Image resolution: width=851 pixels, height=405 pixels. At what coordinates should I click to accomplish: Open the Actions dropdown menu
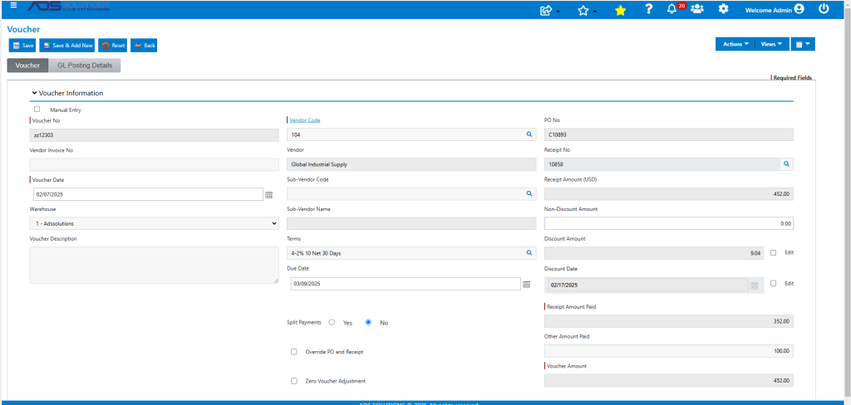click(x=735, y=45)
